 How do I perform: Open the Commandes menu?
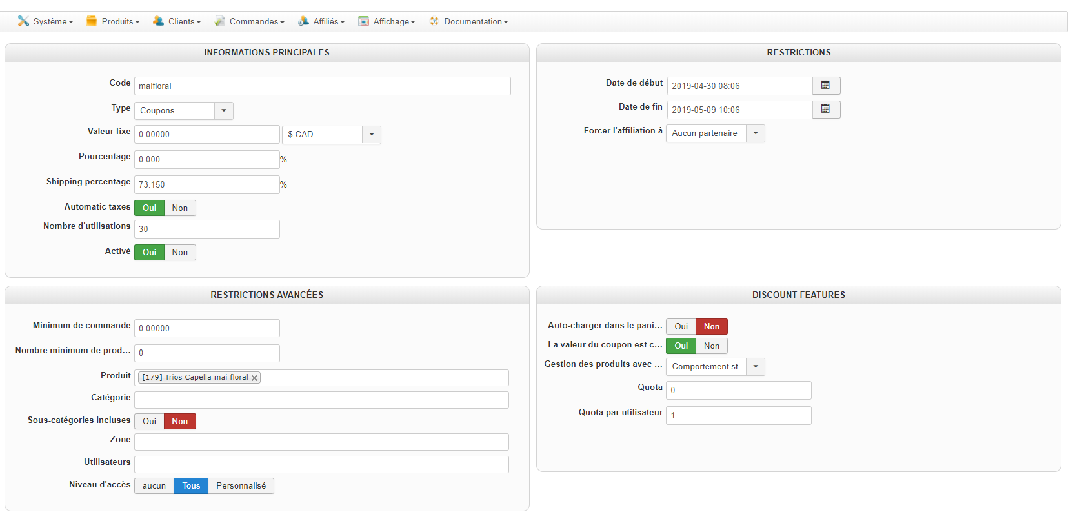[250, 21]
